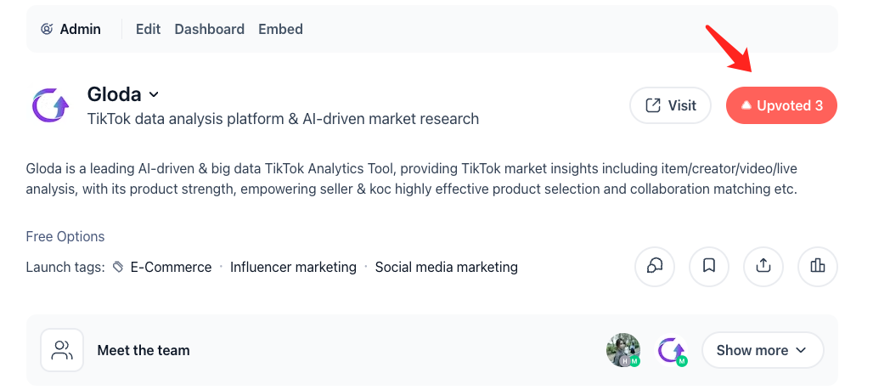Open the stats chart icon
890x390 pixels.
click(x=817, y=266)
